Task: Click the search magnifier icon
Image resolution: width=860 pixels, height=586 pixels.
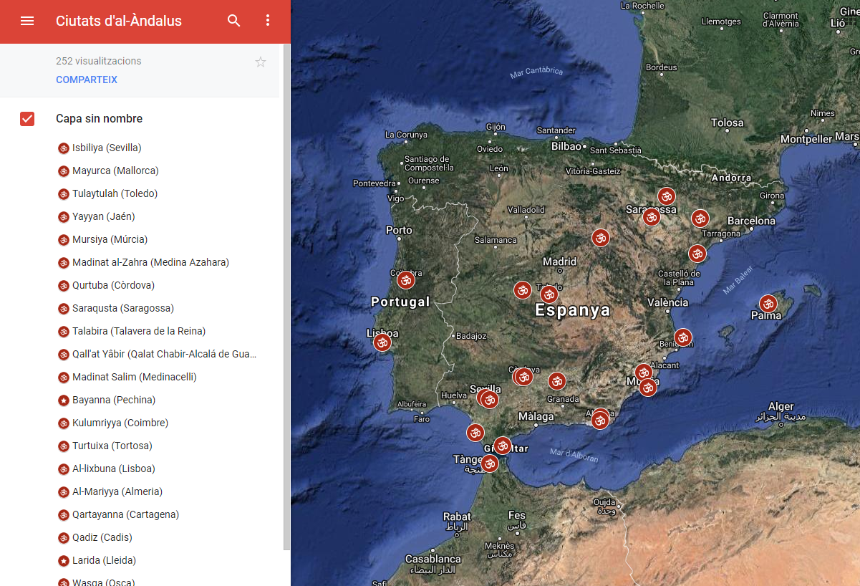Action: 234,21
